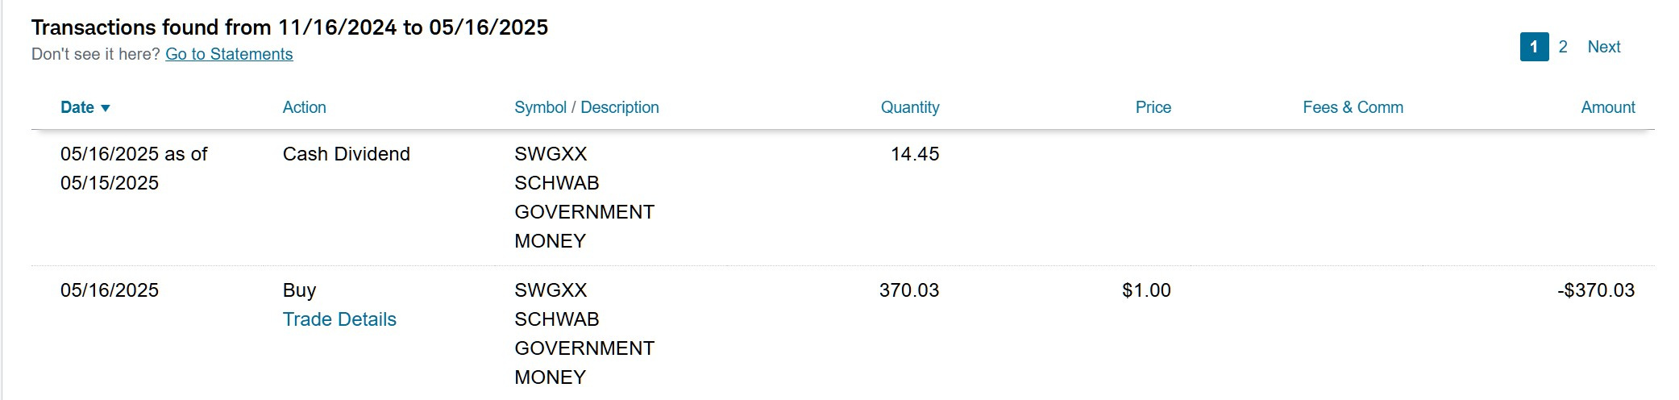Sort by the Price column header

point(1153,107)
